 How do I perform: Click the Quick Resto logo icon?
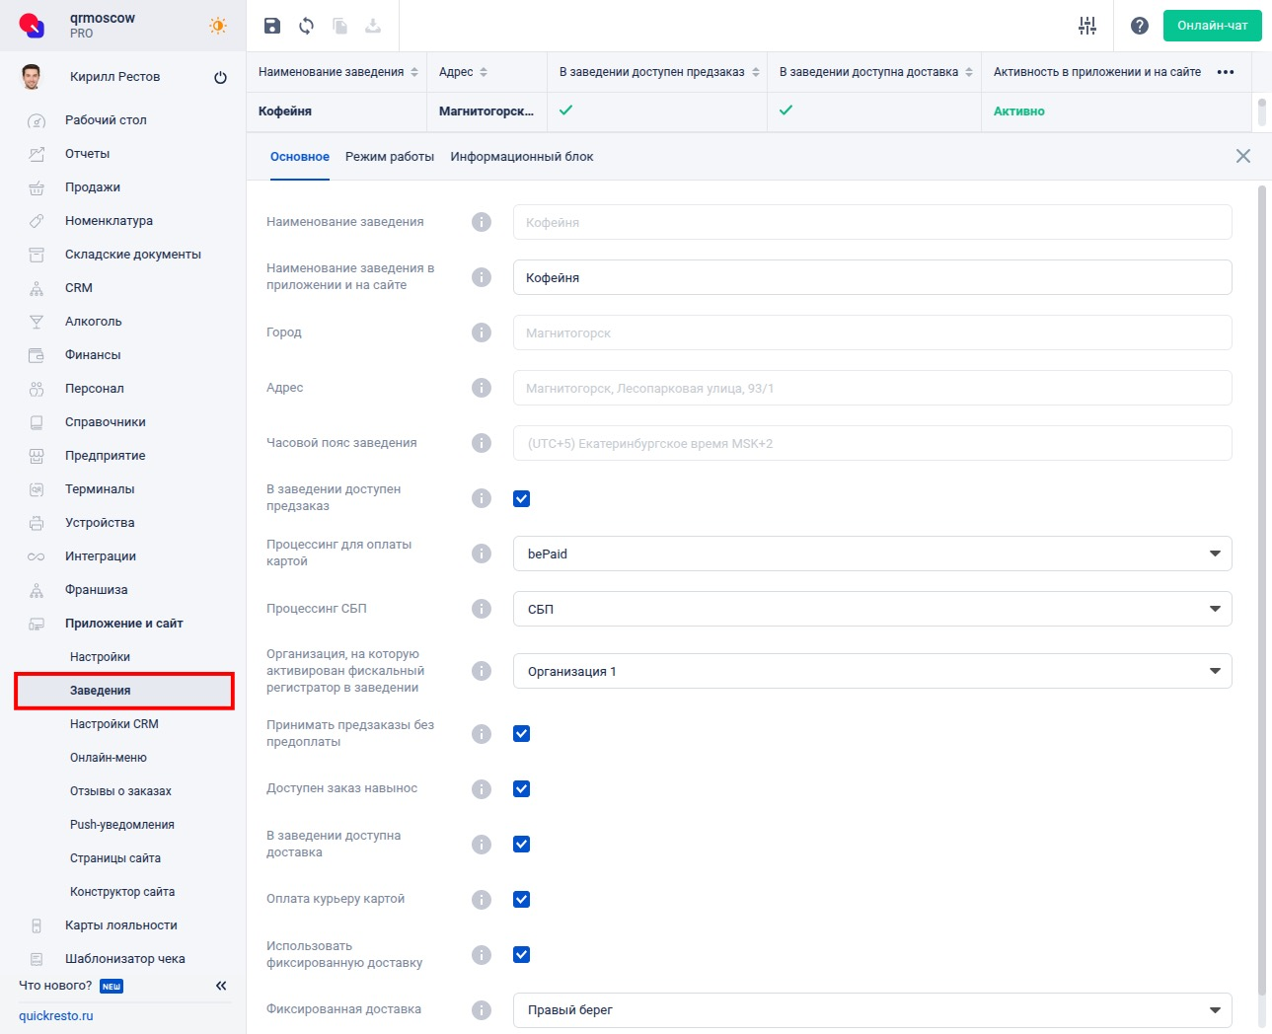(x=32, y=26)
